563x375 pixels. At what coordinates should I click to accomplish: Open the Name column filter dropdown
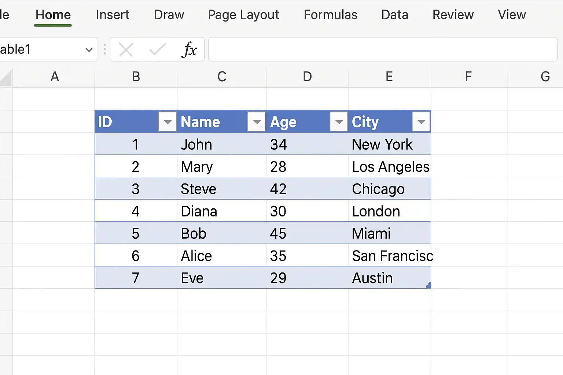(x=257, y=122)
